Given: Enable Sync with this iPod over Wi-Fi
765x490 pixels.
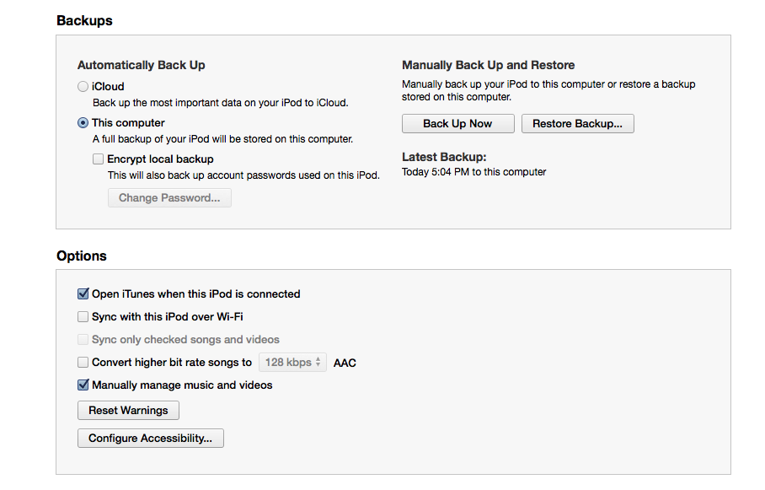Looking at the screenshot, I should (83, 317).
